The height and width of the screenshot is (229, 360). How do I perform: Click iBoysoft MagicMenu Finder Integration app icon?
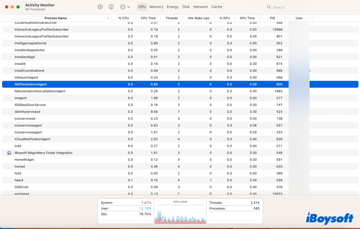click(9, 153)
